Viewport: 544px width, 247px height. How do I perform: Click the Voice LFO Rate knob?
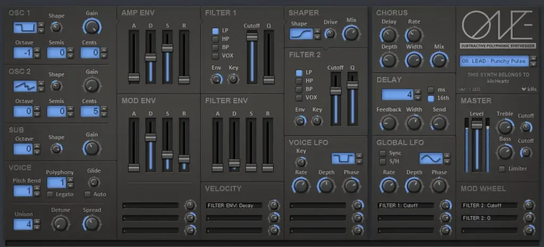click(x=301, y=185)
